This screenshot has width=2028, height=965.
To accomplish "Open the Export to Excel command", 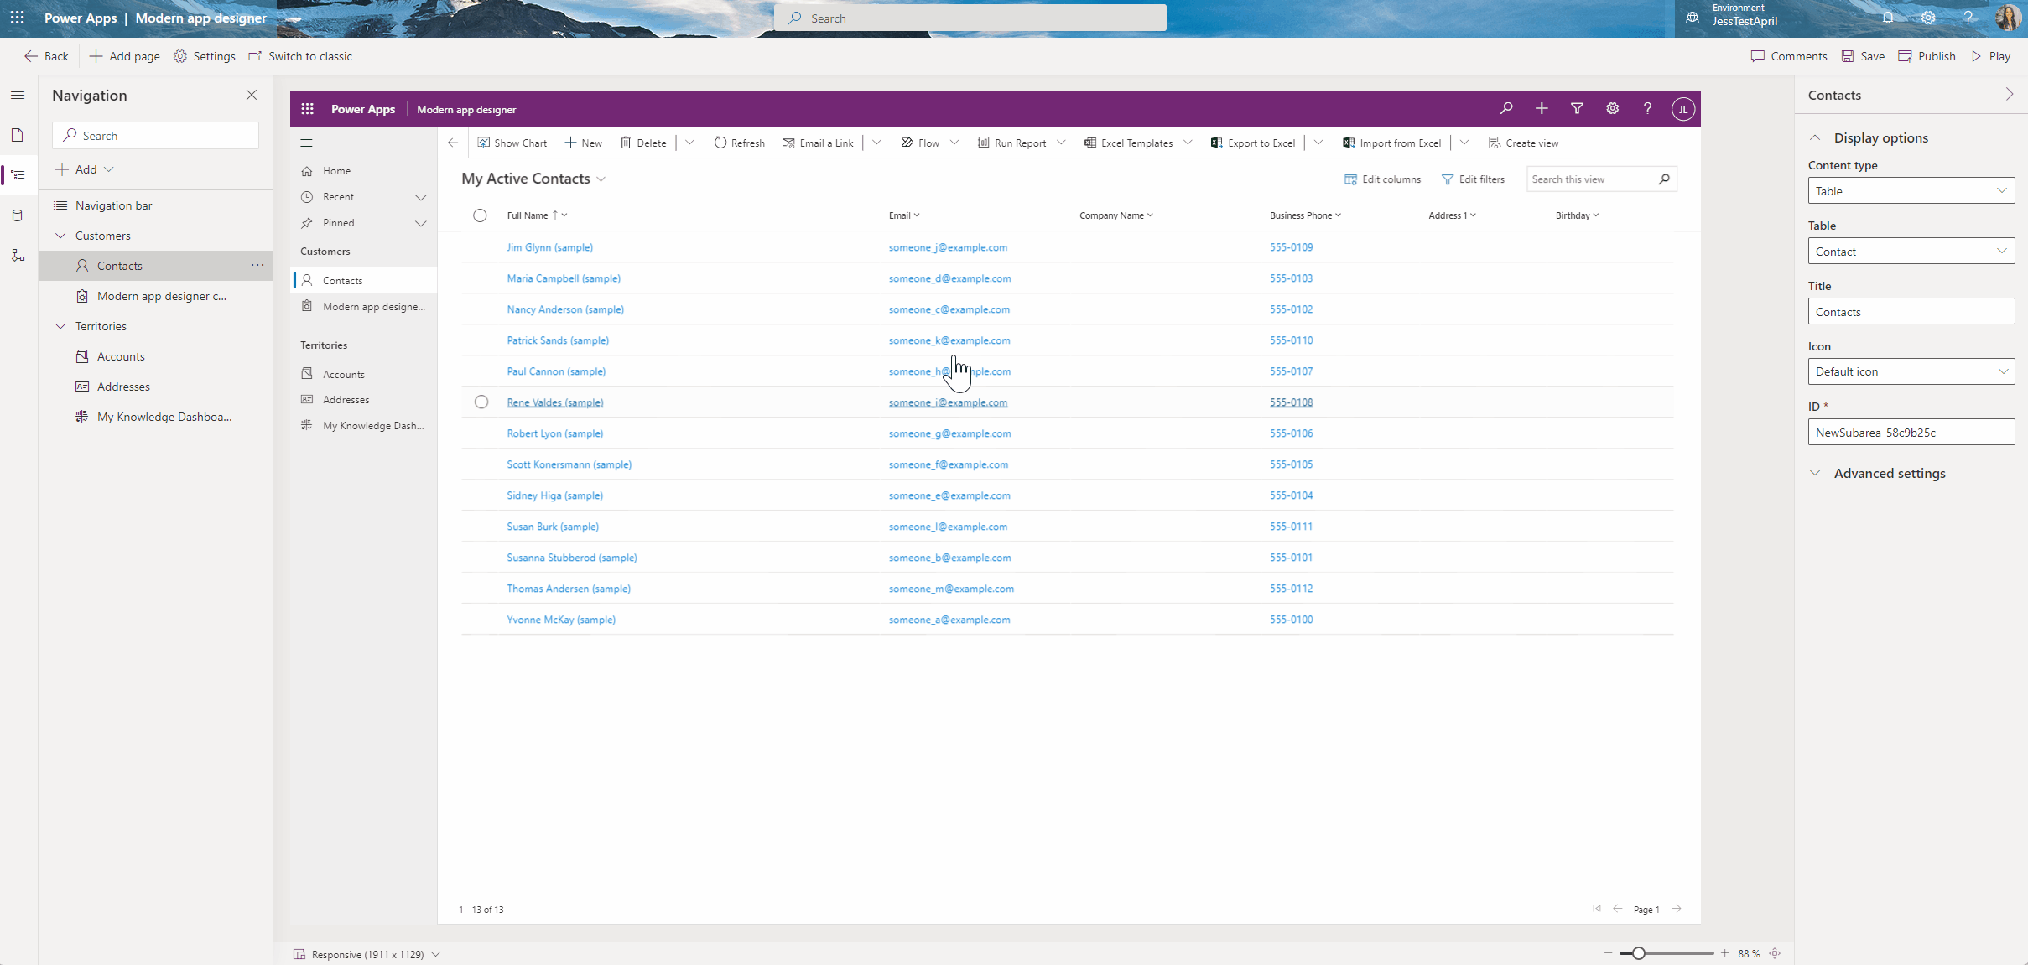I will (x=1253, y=143).
